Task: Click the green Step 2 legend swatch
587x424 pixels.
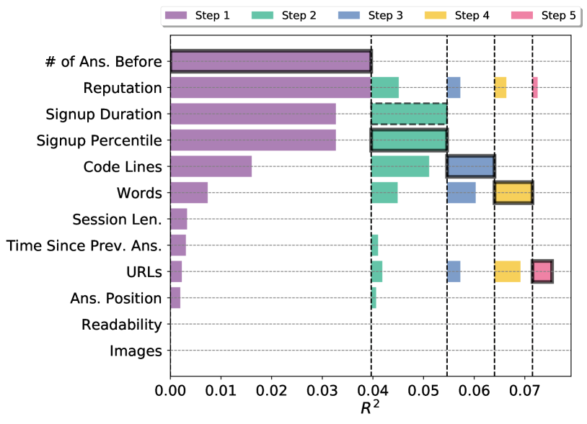Action: (x=265, y=15)
